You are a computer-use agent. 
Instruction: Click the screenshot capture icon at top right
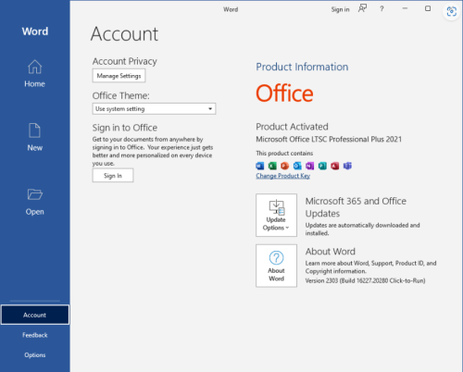tap(452, 11)
